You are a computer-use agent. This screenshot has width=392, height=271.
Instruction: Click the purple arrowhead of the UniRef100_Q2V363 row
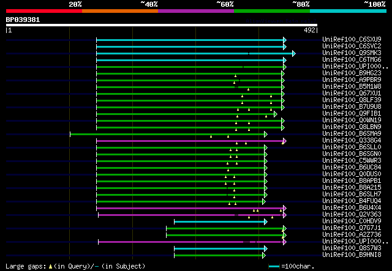(x=285, y=215)
